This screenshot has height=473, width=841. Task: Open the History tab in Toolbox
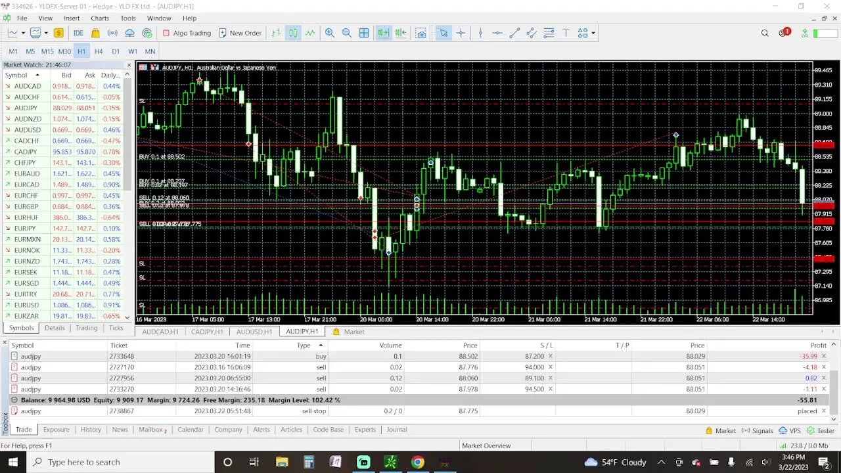91,430
